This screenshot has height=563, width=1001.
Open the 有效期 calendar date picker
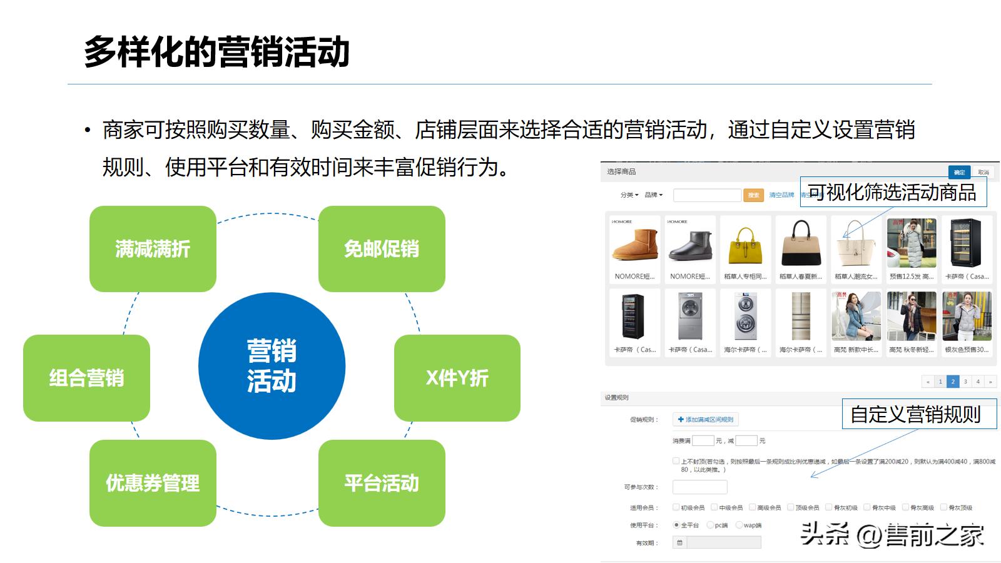[x=680, y=542]
